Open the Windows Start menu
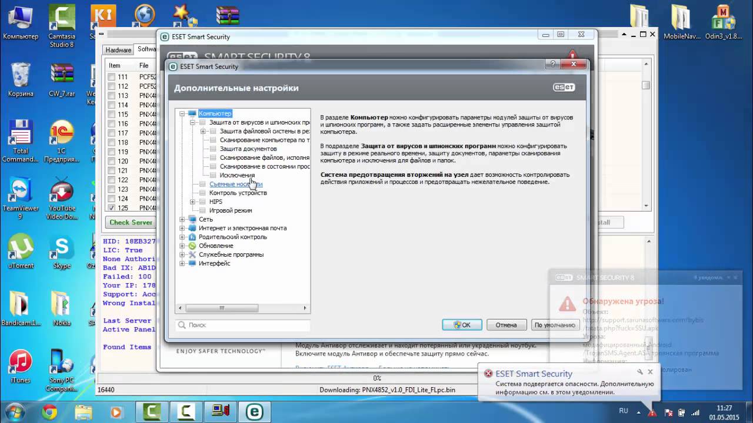 click(x=16, y=412)
